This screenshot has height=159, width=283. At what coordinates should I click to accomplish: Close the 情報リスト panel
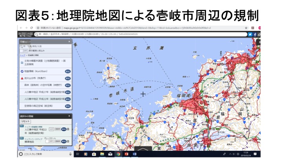[69, 42]
